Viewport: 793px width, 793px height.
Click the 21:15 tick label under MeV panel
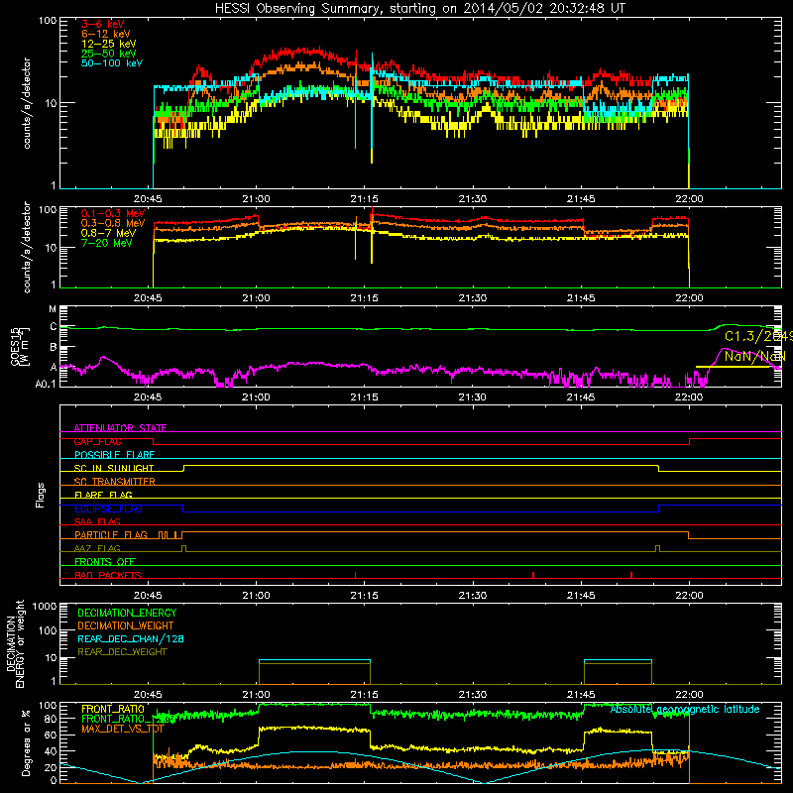[x=364, y=298]
